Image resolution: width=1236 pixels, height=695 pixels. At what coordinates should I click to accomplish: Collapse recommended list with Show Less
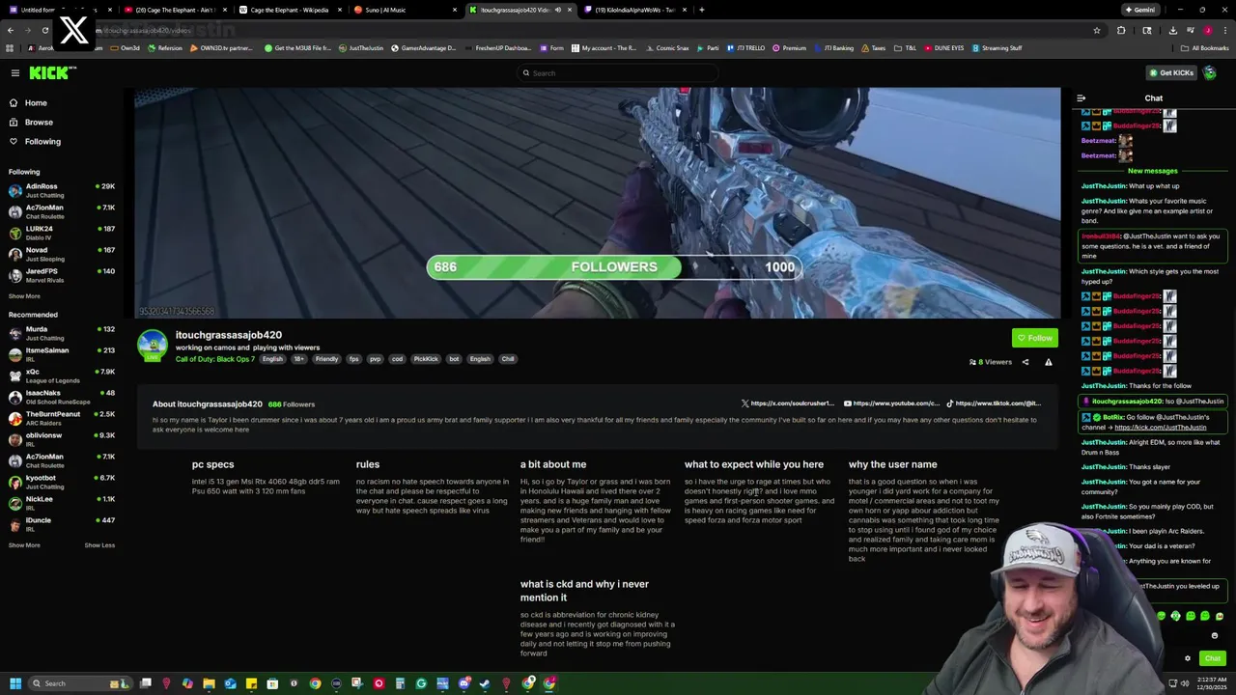click(99, 545)
